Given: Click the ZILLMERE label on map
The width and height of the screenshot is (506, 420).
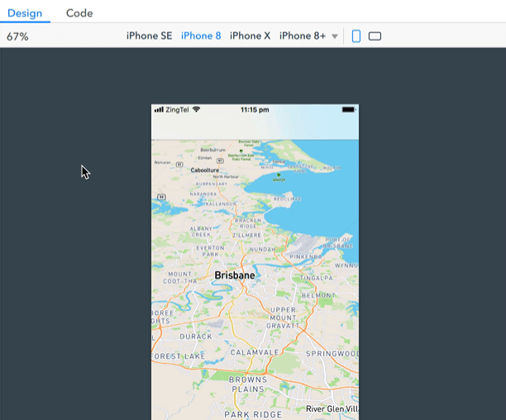Looking at the screenshot, I should coord(247,235).
